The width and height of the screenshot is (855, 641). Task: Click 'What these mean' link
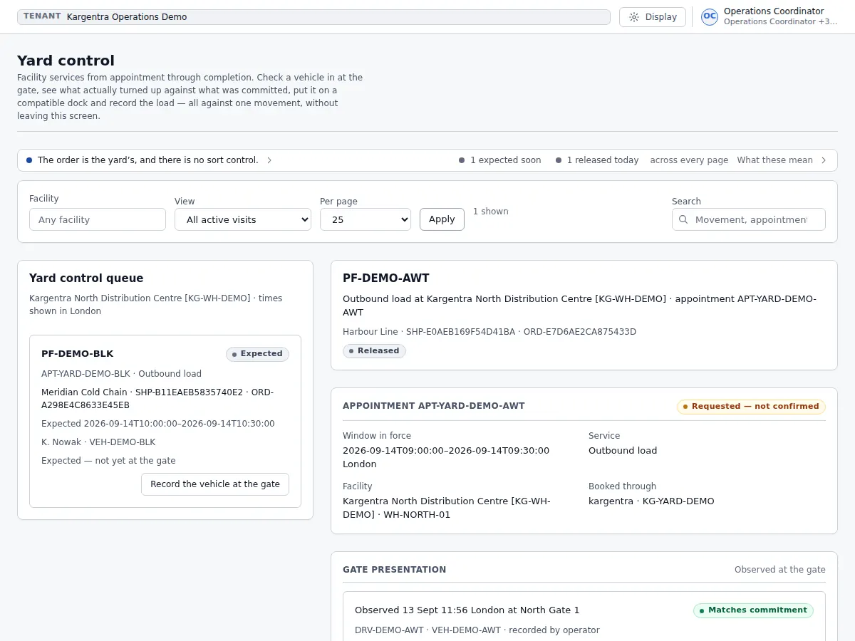774,160
